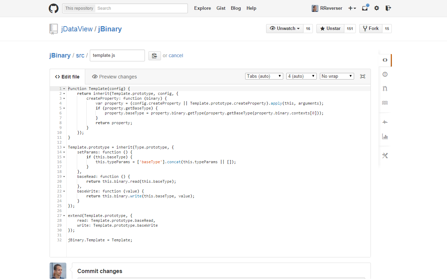This screenshot has width=447, height=279.
Task: View notifications inbox icon
Action: tap(365, 8)
